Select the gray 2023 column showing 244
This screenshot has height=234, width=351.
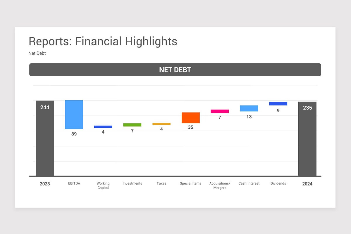44,137
